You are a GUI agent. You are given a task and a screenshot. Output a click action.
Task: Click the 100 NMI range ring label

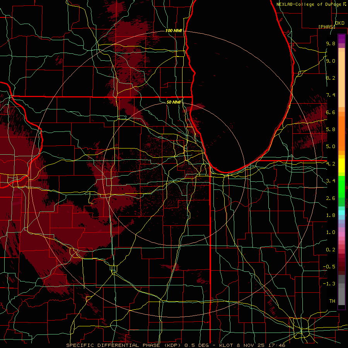click(x=174, y=31)
